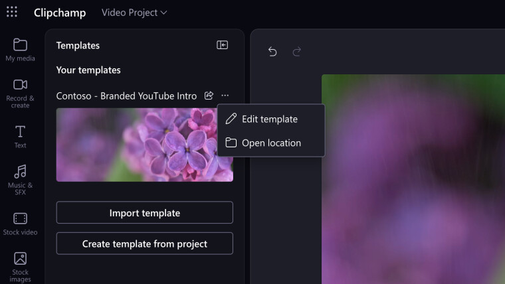This screenshot has height=284, width=505.
Task: Open the app launcher grid icon
Action: [x=12, y=12]
